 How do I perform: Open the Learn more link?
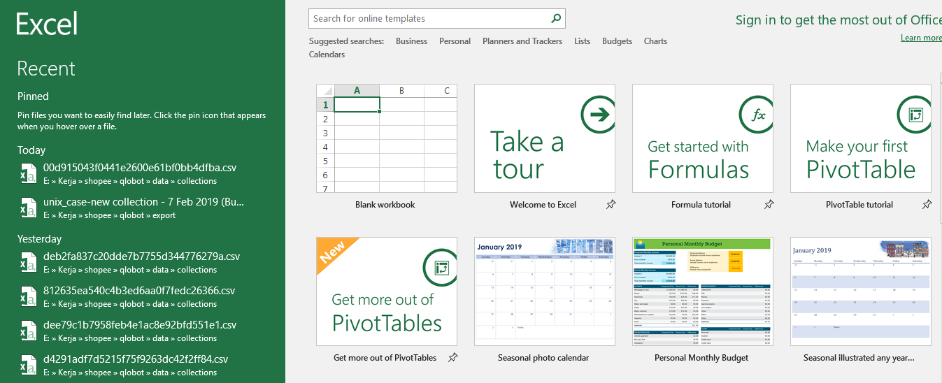coord(921,38)
